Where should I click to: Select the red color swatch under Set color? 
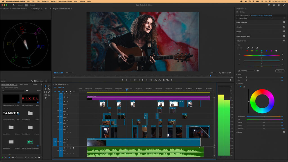tap(247, 51)
